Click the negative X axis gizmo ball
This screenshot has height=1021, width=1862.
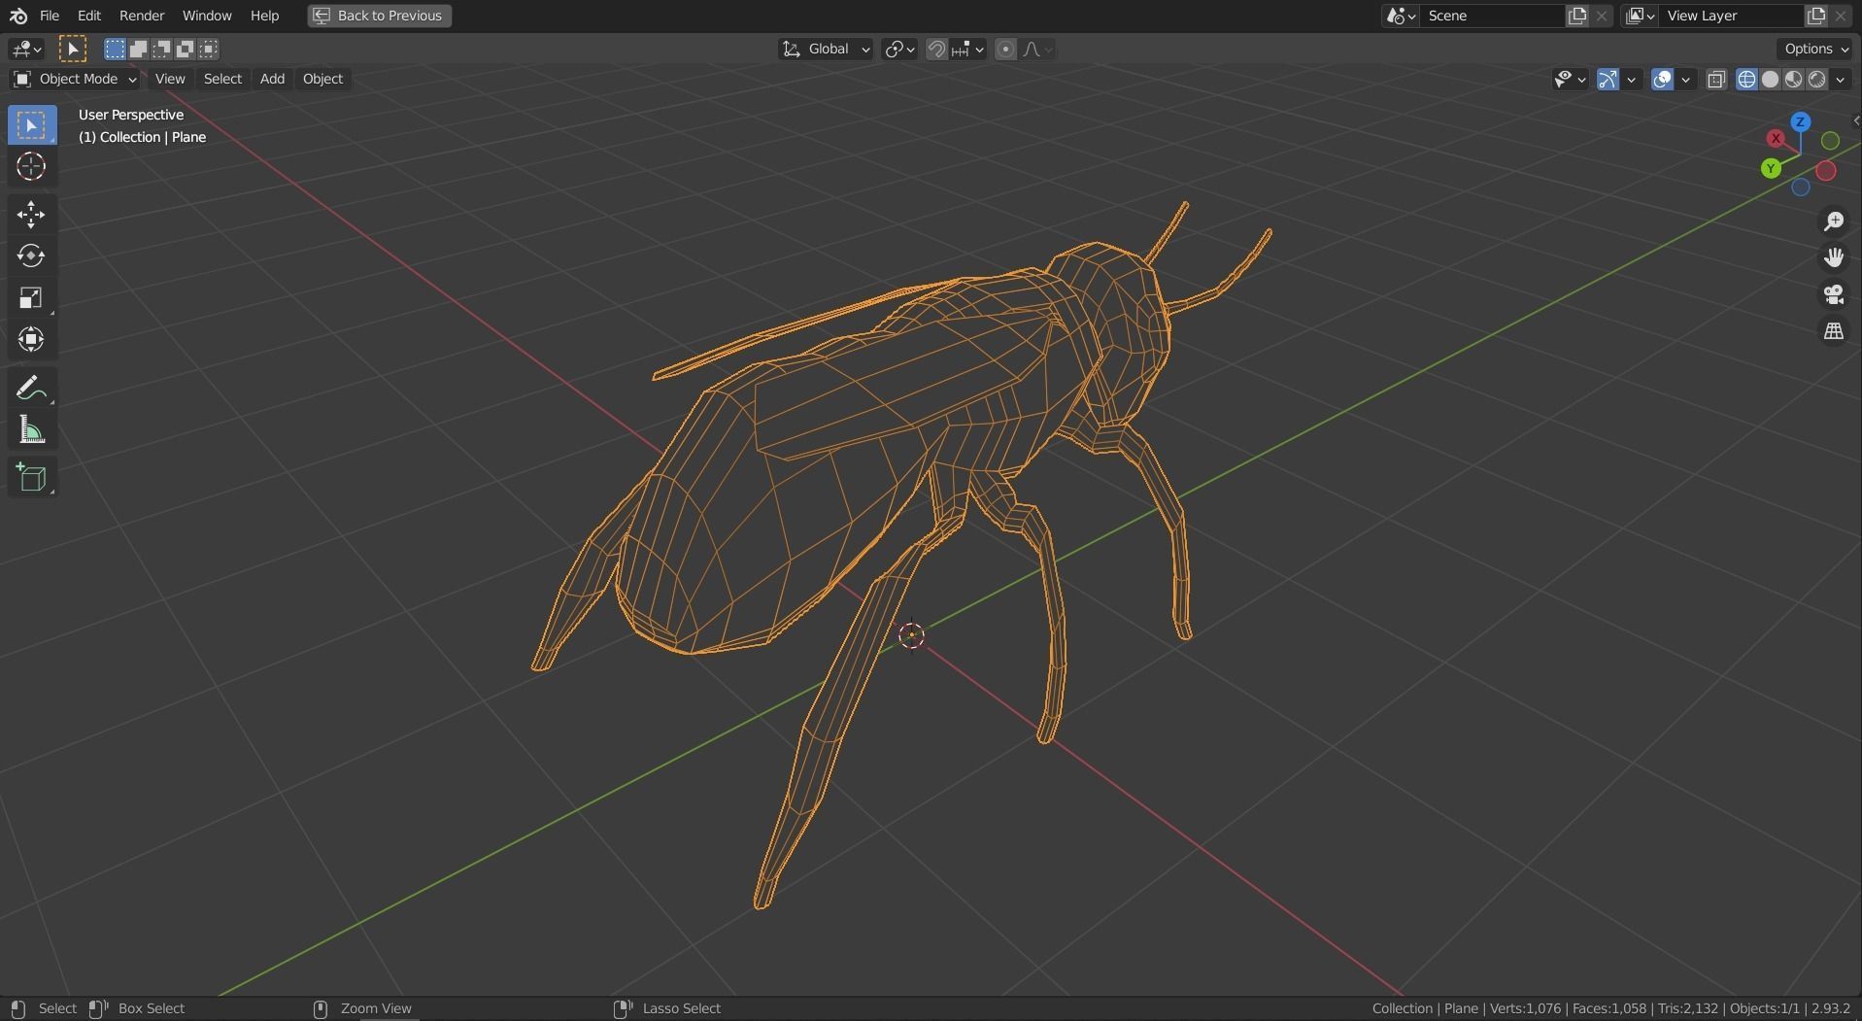pyautogui.click(x=1826, y=172)
